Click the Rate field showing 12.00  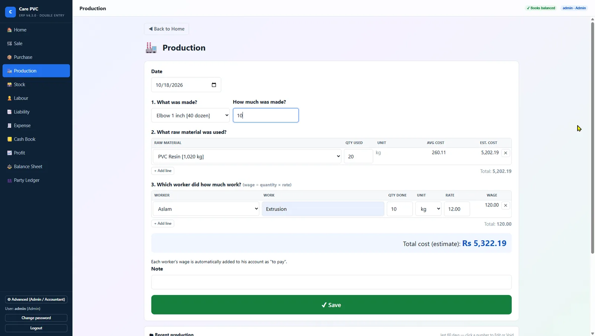[x=457, y=209]
